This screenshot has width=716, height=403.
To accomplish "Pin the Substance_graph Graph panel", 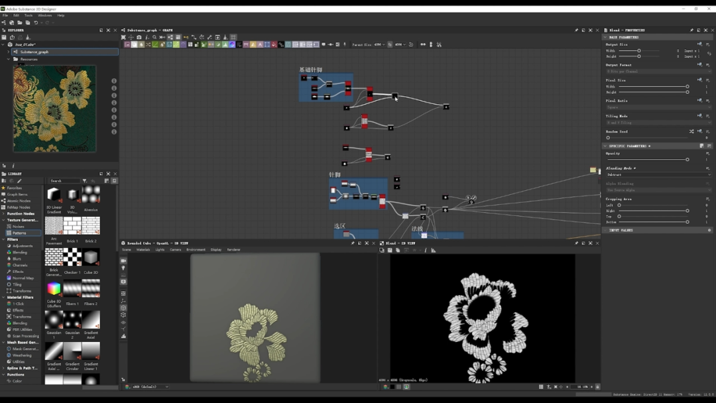I will coord(576,30).
